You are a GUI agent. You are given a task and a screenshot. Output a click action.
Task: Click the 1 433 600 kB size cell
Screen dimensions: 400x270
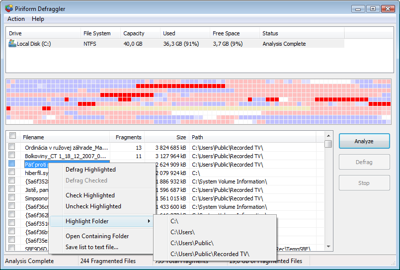point(170,207)
